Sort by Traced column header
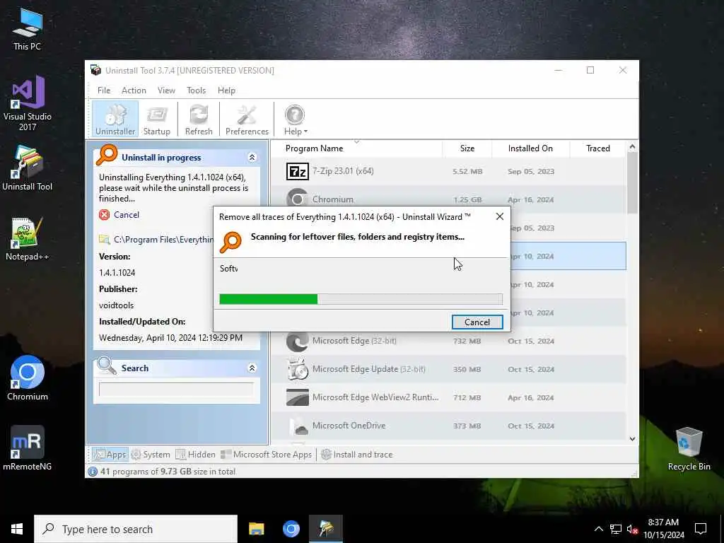724x543 pixels. click(598, 148)
